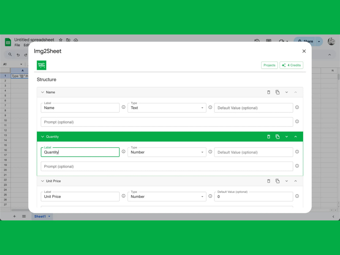Move the Name field down
This screenshot has width=340, height=255.
click(x=286, y=92)
